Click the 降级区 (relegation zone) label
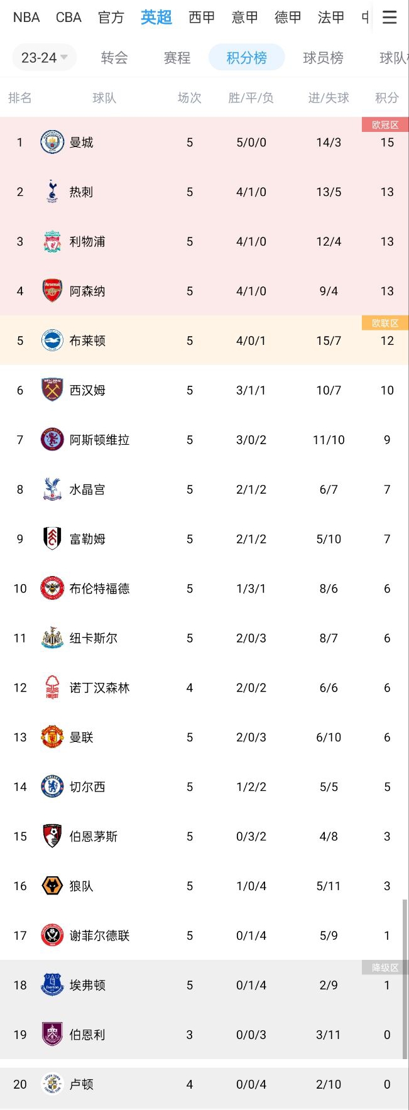The width and height of the screenshot is (409, 1110). coord(386,967)
